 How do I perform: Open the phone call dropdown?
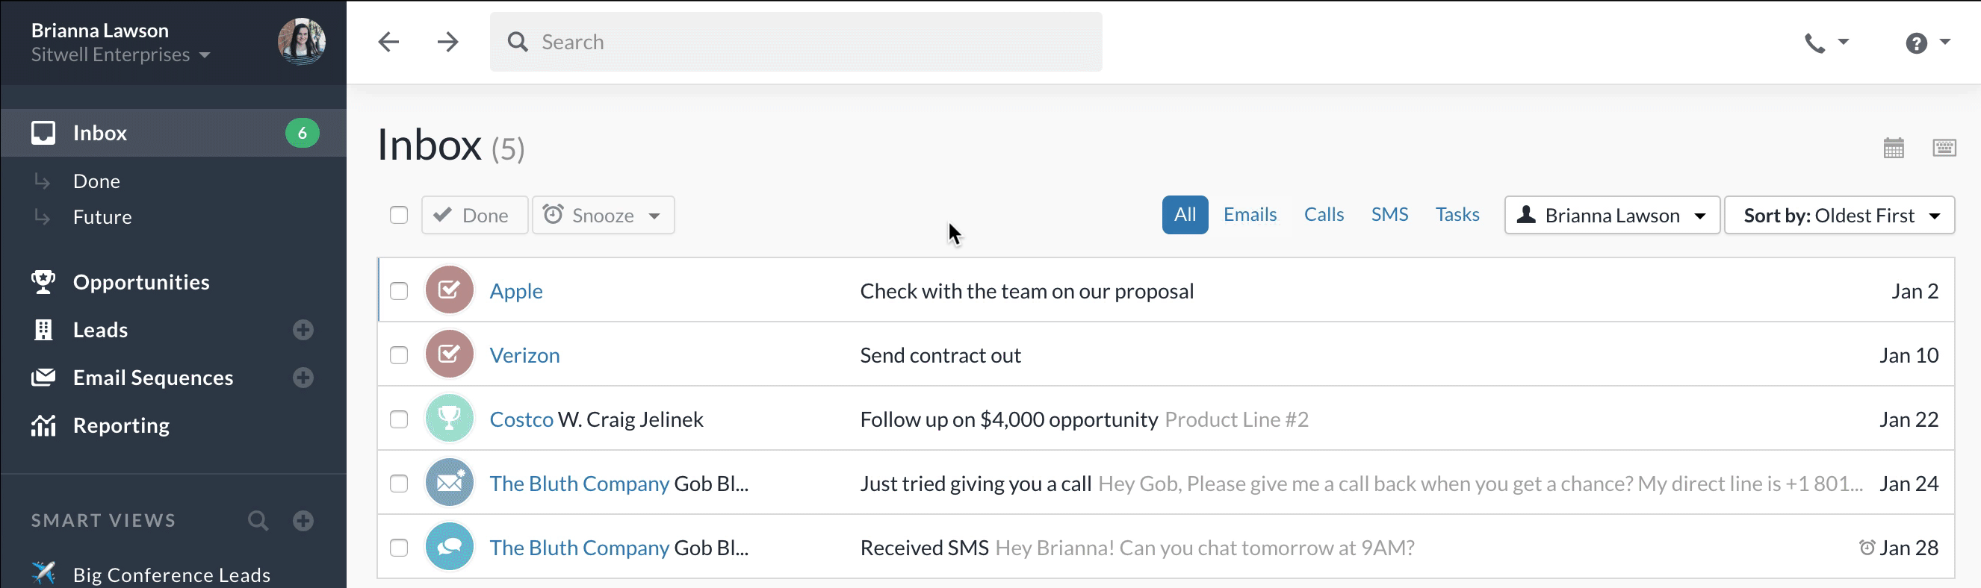[x=1826, y=43]
